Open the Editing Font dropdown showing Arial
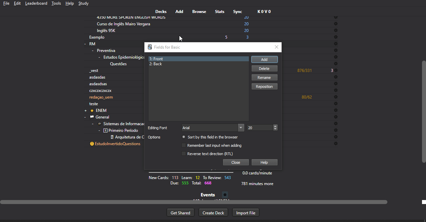The image size is (426, 222). coord(213,128)
